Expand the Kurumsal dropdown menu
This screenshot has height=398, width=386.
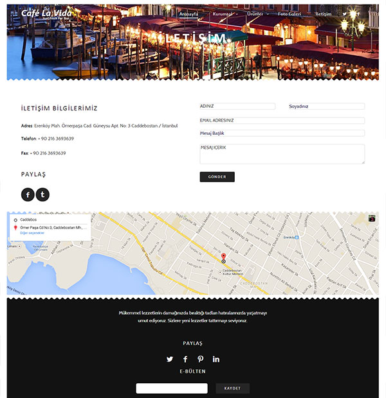click(225, 14)
